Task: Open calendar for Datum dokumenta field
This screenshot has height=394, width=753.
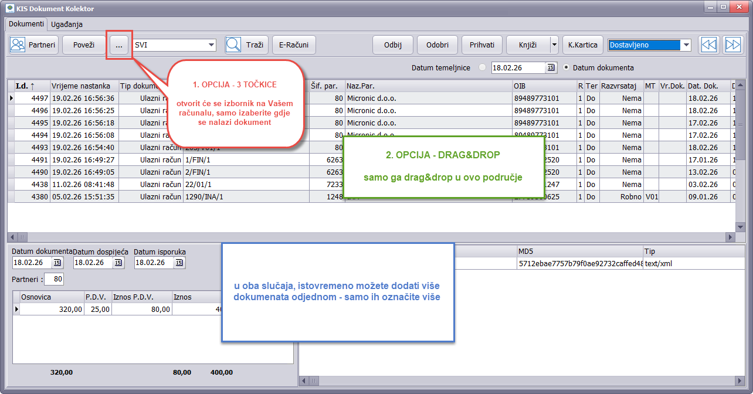Action: click(57, 263)
